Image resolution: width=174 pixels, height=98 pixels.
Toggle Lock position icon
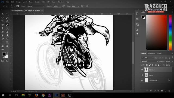pyautogui.click(x=153, y=65)
